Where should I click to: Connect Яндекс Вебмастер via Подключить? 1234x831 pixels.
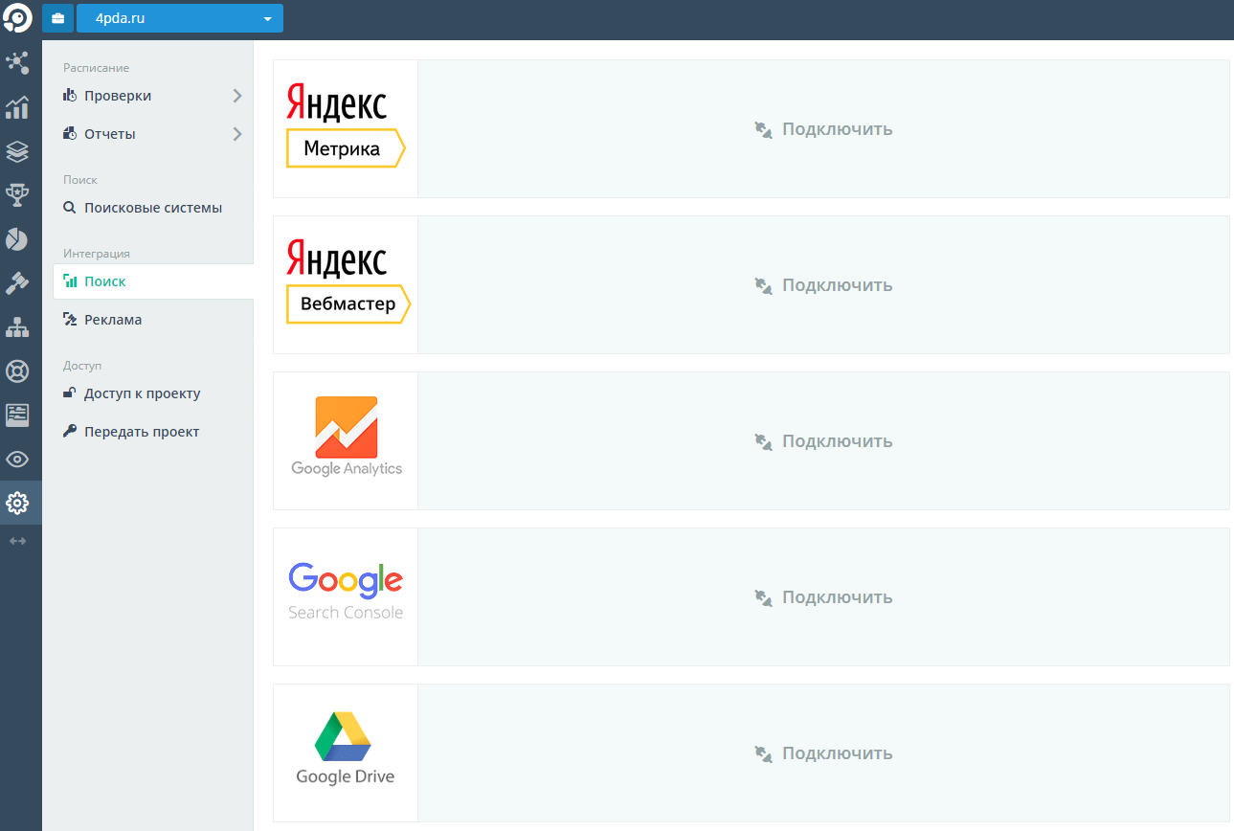coord(823,285)
